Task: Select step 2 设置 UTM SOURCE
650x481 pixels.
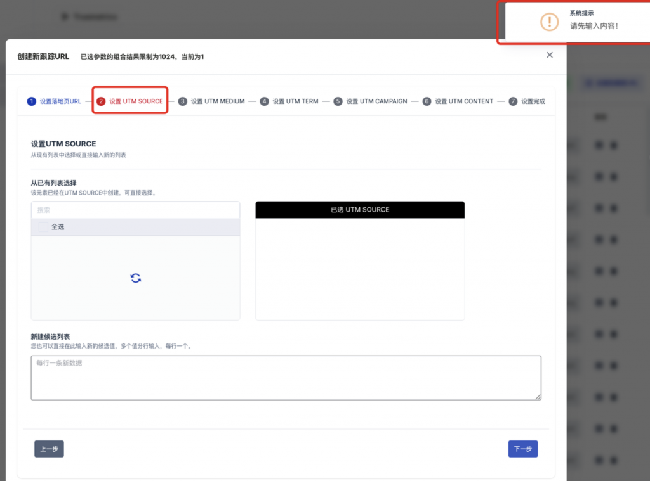Action: [129, 101]
